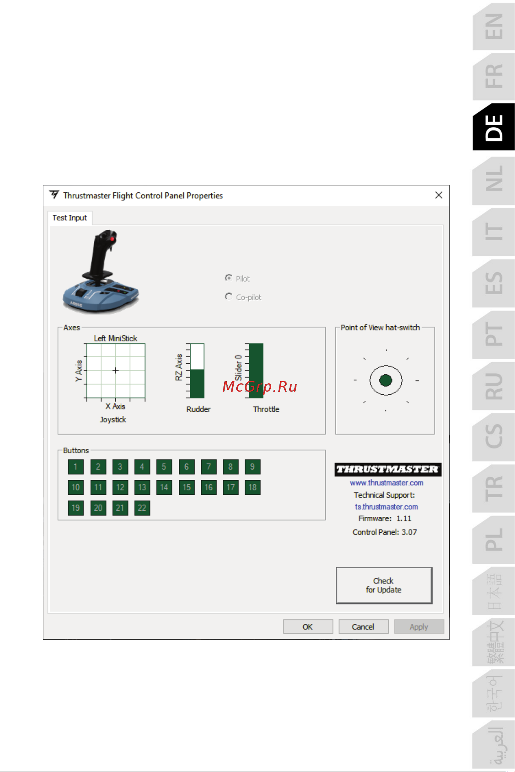Click the Control Panel: 3.07 text
The height and width of the screenshot is (772, 515).
click(385, 532)
